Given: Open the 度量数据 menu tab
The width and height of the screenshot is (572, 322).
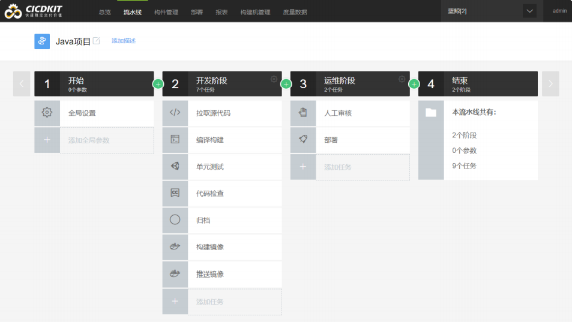Looking at the screenshot, I should [295, 12].
